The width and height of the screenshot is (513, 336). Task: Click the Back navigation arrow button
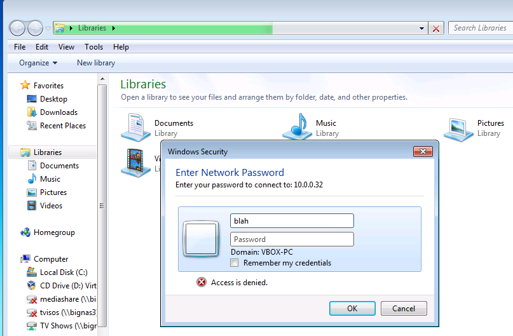[x=17, y=28]
